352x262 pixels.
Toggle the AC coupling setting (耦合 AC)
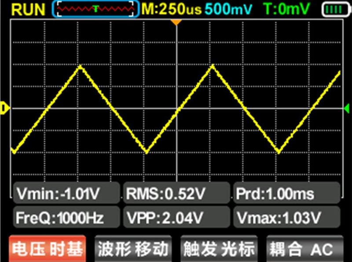(x=304, y=249)
